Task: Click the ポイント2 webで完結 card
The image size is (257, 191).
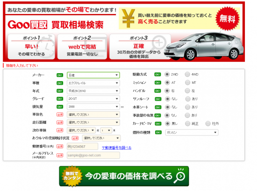Action: coord(82,47)
